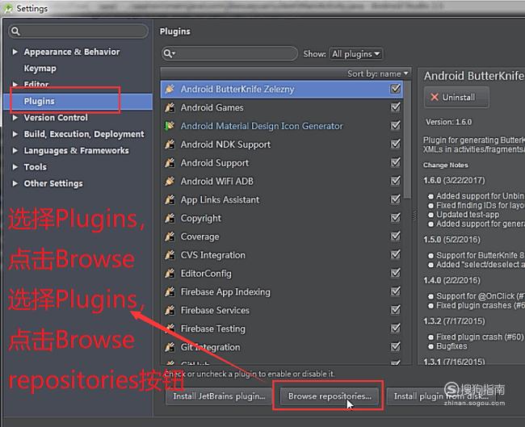The image size is (525, 427).
Task: Click the App Links Assistant plugin icon
Action: (x=170, y=200)
